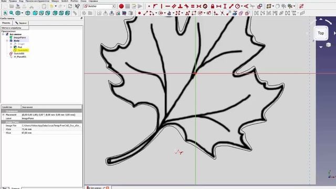The width and height of the screenshot is (336, 189).
Task: Select the rectangle drawing tool
Action: click(x=194, y=13)
